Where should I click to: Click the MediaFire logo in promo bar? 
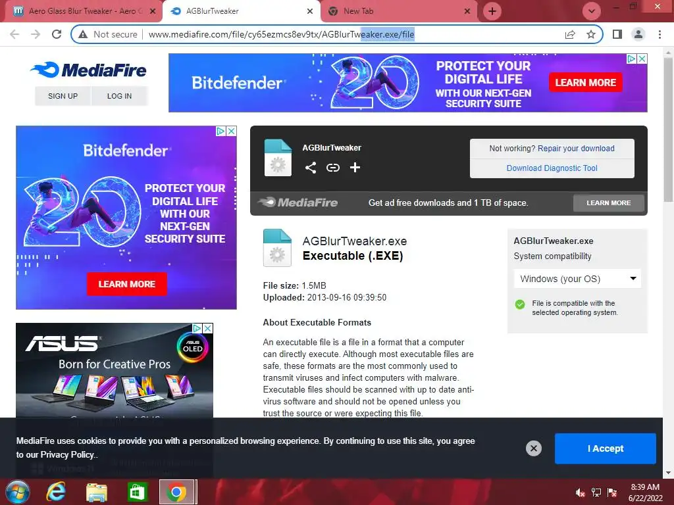[x=298, y=203]
